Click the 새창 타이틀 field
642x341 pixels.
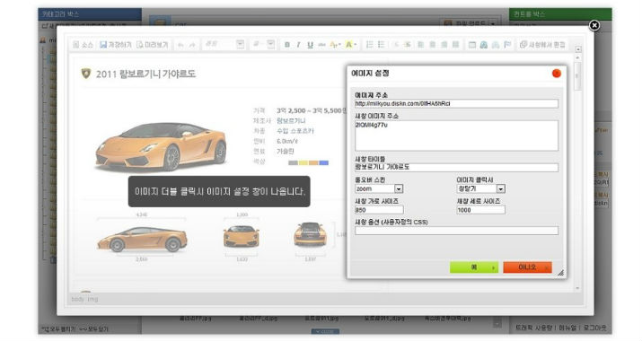456,167
